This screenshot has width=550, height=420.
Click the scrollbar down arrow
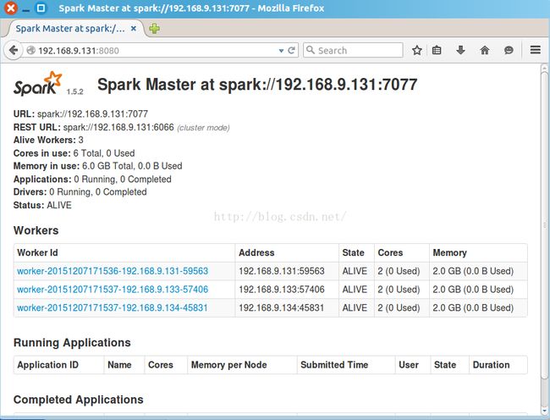[x=544, y=411]
